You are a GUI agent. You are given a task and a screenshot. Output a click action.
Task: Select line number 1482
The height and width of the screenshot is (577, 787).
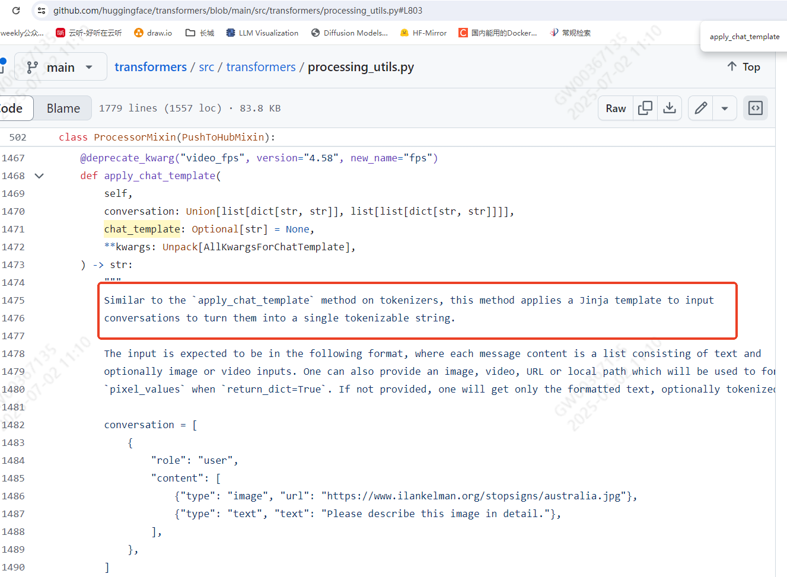(x=13, y=425)
